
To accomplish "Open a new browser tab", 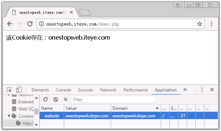I will [85, 13].
